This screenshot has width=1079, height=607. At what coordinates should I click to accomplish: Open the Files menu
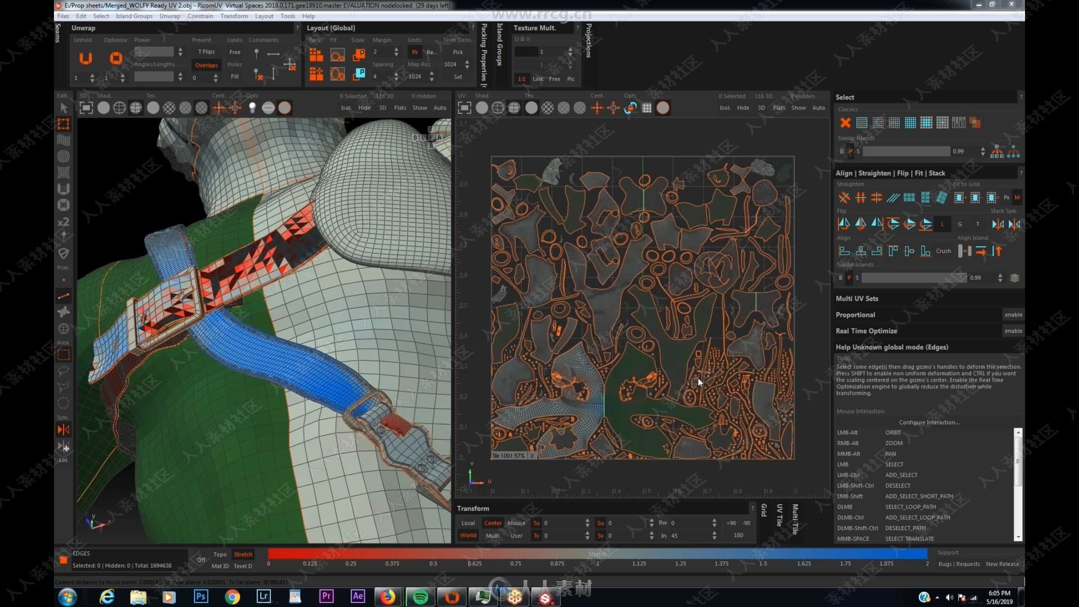[x=64, y=16]
